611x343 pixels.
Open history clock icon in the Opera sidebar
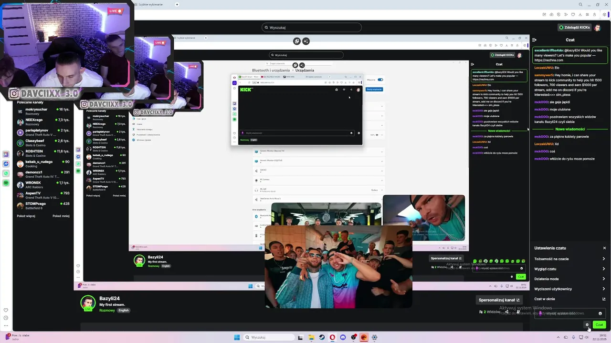point(6,318)
